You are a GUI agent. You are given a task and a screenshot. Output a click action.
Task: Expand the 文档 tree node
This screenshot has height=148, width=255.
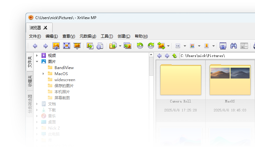click(x=37, y=104)
